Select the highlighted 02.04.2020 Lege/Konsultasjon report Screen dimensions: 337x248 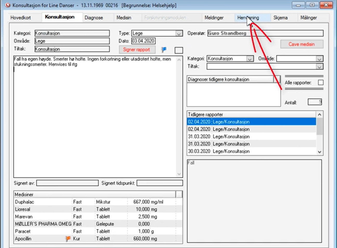coord(252,122)
